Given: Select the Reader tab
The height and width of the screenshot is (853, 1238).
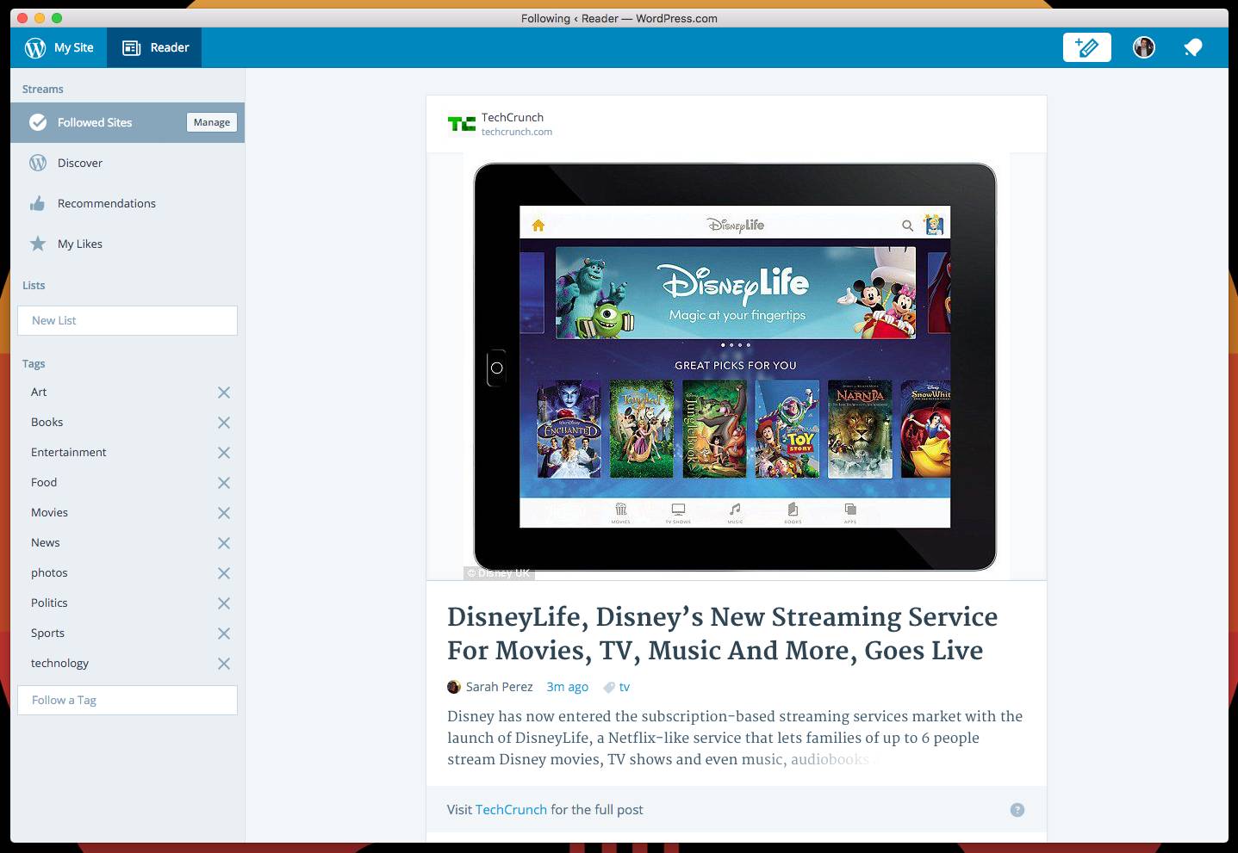Looking at the screenshot, I should (155, 47).
